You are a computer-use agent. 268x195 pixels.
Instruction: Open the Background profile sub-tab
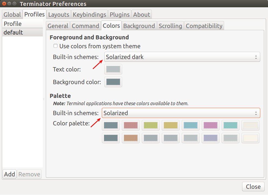point(139,26)
